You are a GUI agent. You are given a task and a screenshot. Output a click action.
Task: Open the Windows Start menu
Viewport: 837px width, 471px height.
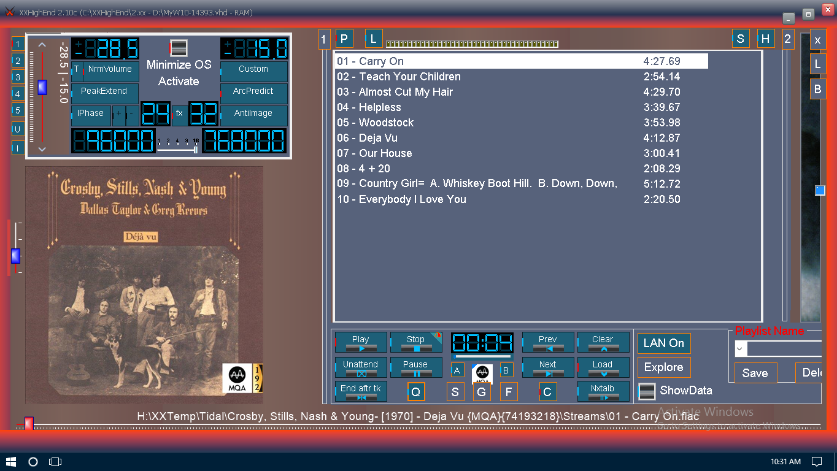pos(11,461)
